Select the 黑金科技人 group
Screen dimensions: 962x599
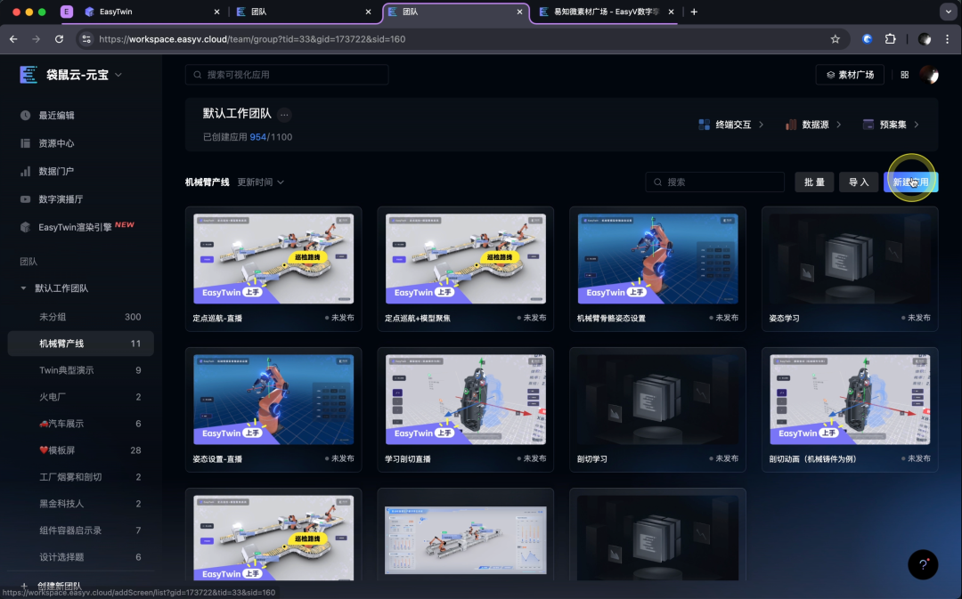pyautogui.click(x=80, y=504)
